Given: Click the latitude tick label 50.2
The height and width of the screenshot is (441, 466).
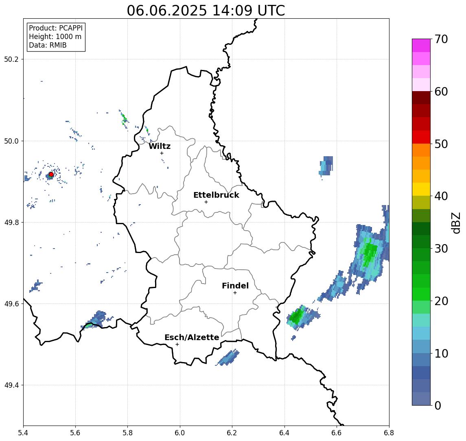Looking at the screenshot, I should point(11,59).
